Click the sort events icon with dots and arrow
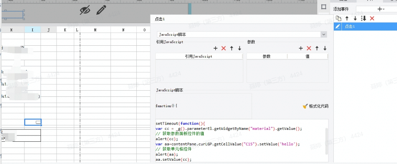397x164 pixels. point(364,18)
